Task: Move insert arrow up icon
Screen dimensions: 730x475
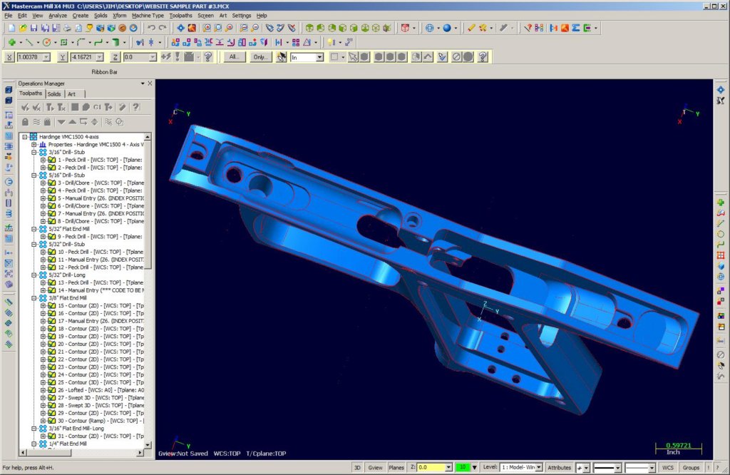Action: (x=72, y=122)
